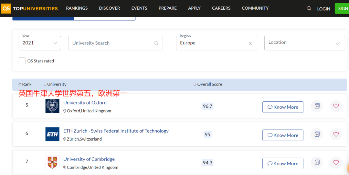Tick the QS Stars rated checkbox
Screen dimensions: 349x175
pyautogui.click(x=22, y=61)
